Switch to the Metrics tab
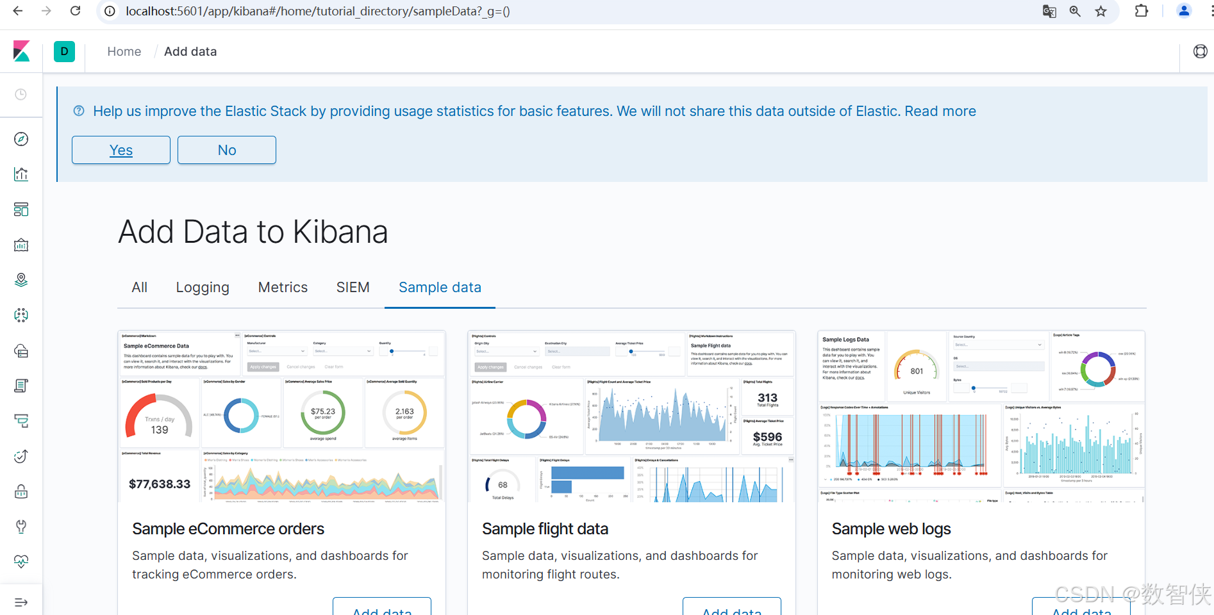Viewport: 1214px width, 615px height. (283, 287)
